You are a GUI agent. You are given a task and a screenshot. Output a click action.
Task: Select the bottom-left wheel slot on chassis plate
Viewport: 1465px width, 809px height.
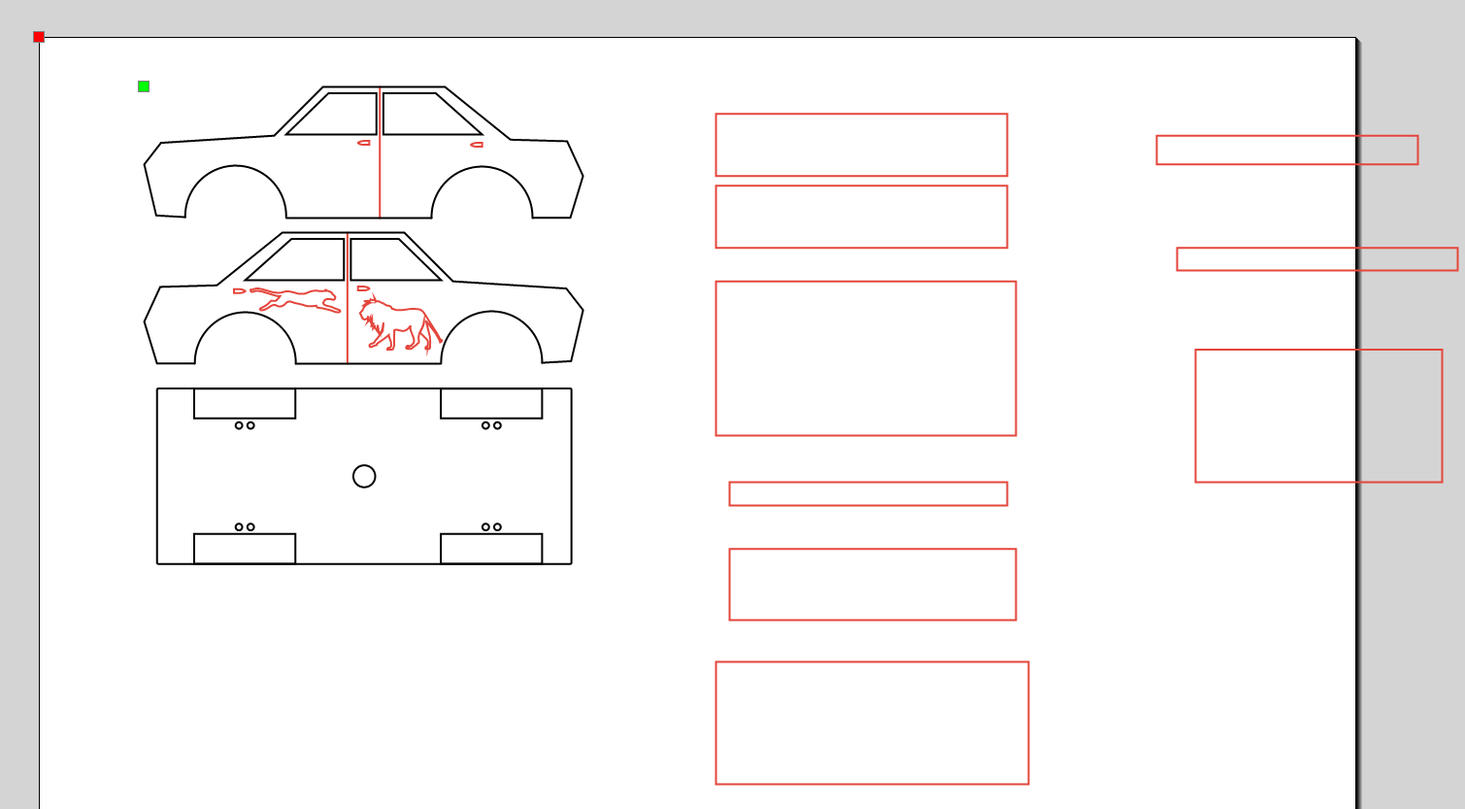(245, 549)
